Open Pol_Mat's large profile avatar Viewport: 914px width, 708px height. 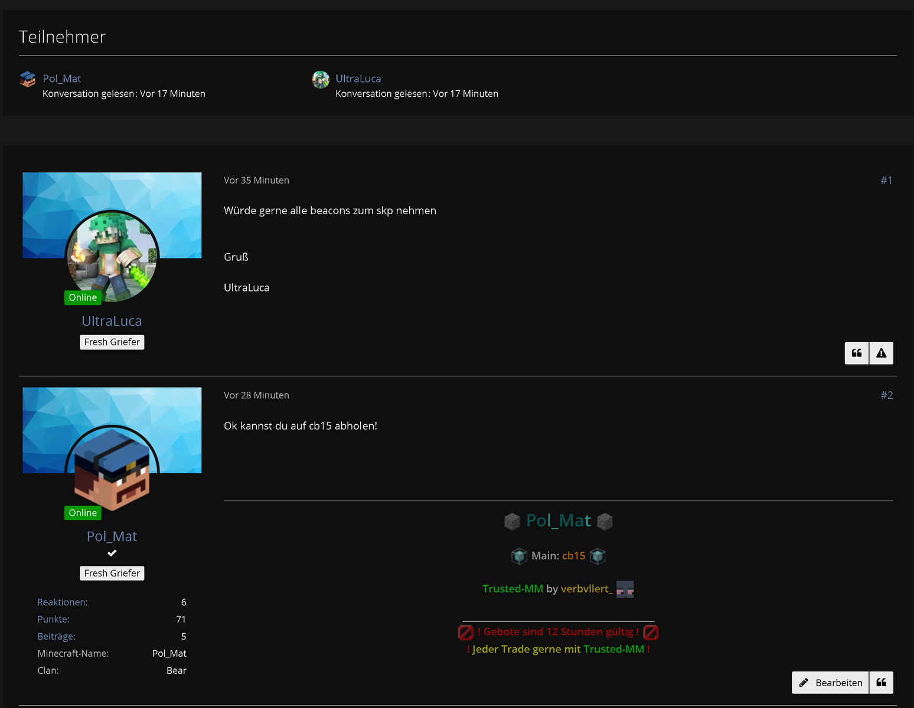(112, 472)
